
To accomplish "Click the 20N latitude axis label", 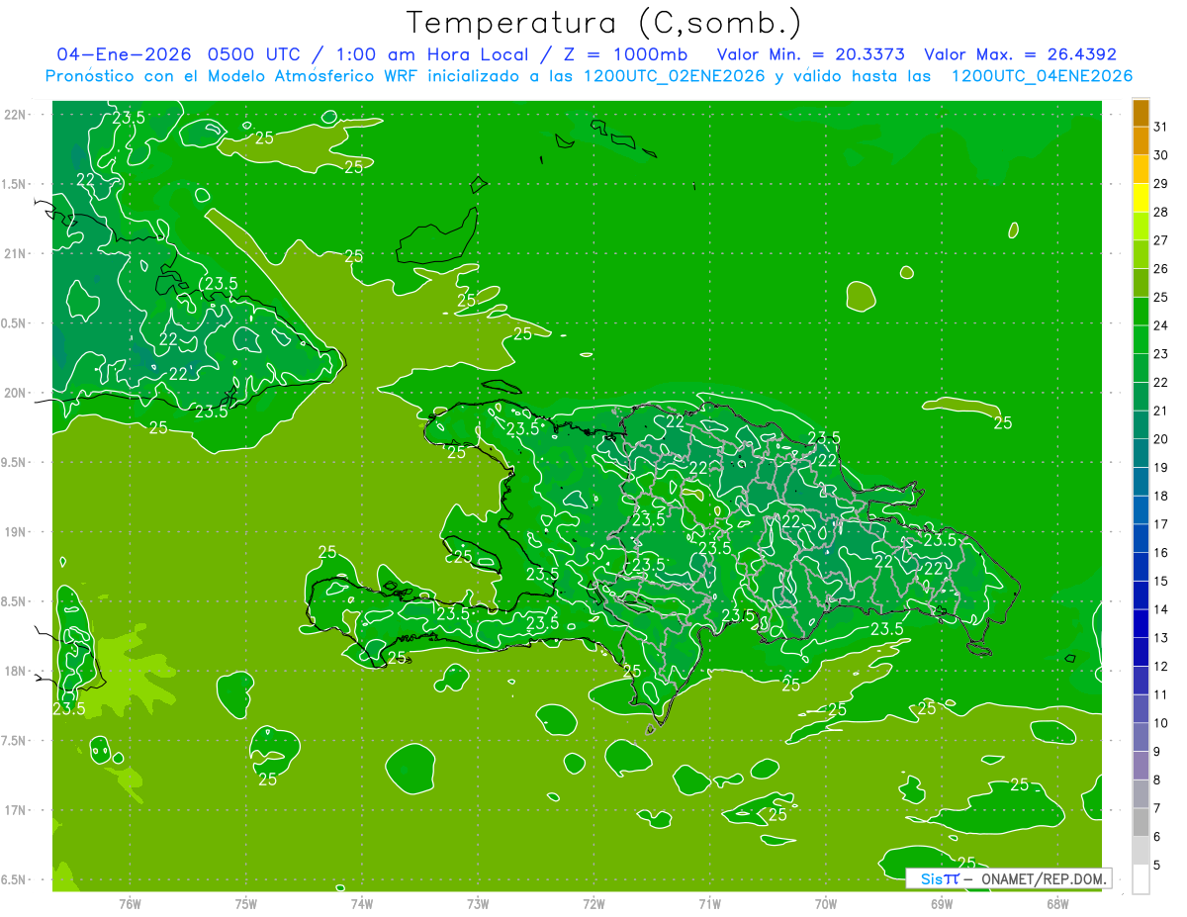I will coord(17,393).
